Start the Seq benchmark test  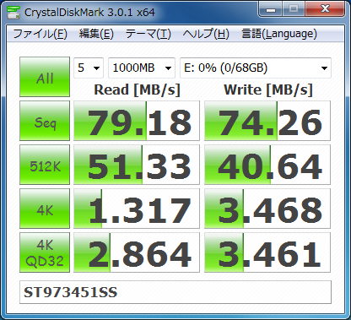coord(45,121)
